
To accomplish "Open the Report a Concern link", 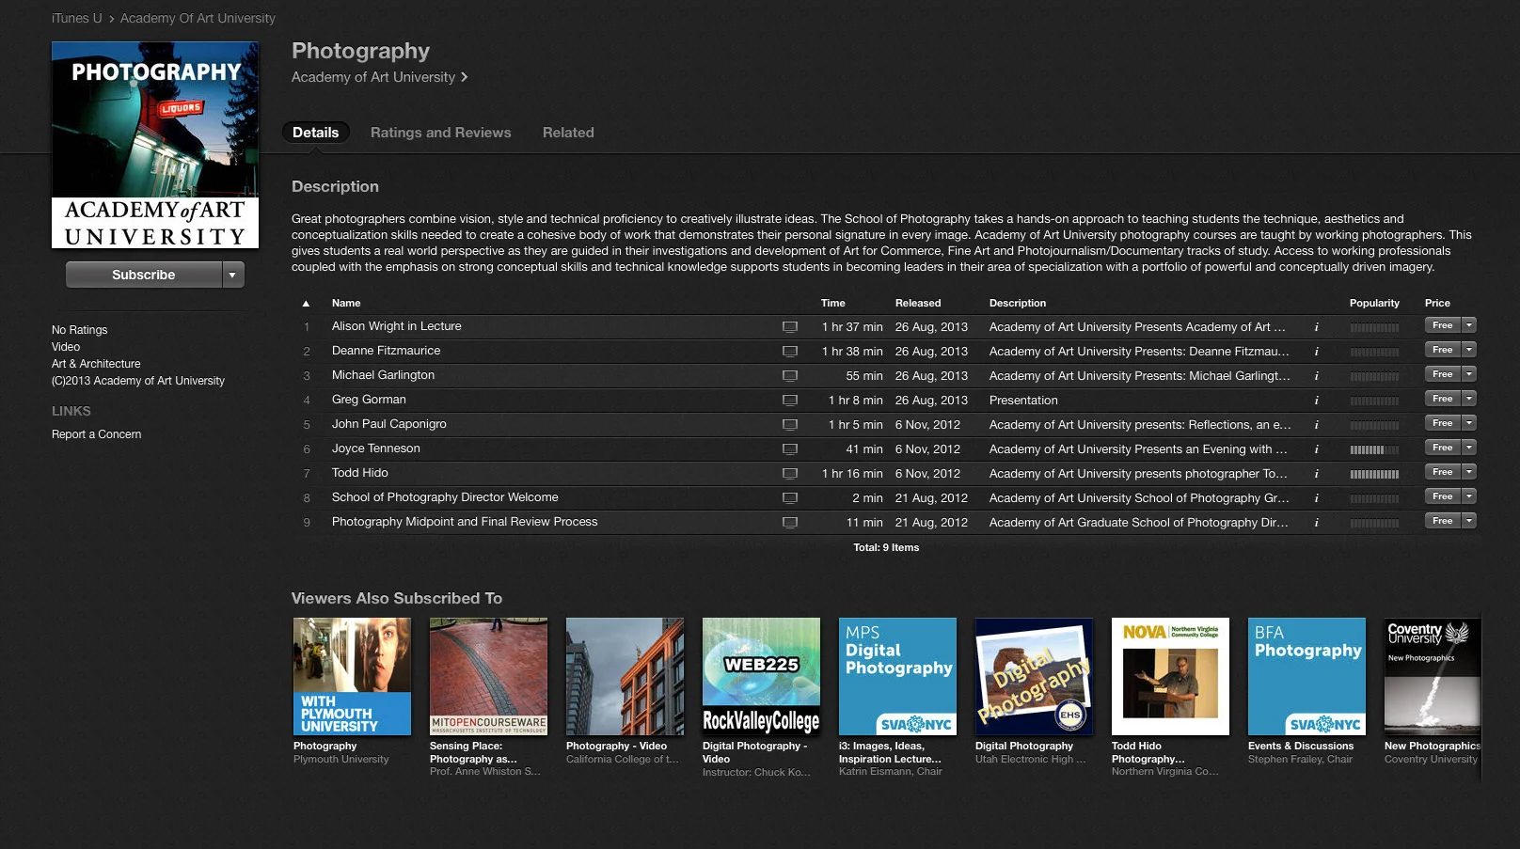I will 95,434.
